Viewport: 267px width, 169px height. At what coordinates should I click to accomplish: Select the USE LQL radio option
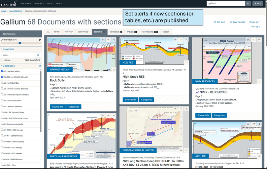2,60
